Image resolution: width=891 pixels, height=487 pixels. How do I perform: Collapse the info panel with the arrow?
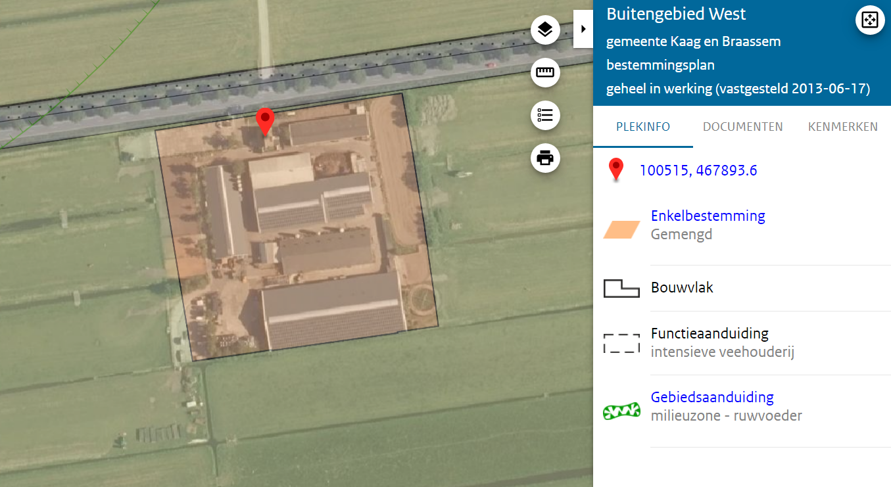(583, 29)
